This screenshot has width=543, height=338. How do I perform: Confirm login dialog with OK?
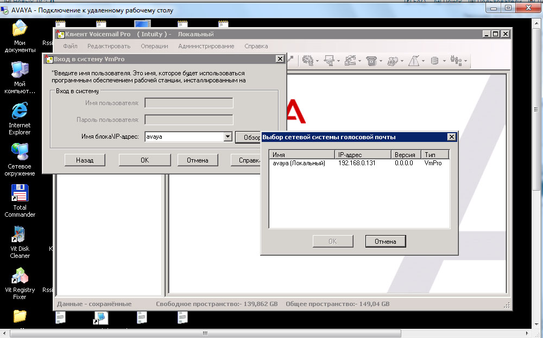[145, 160]
